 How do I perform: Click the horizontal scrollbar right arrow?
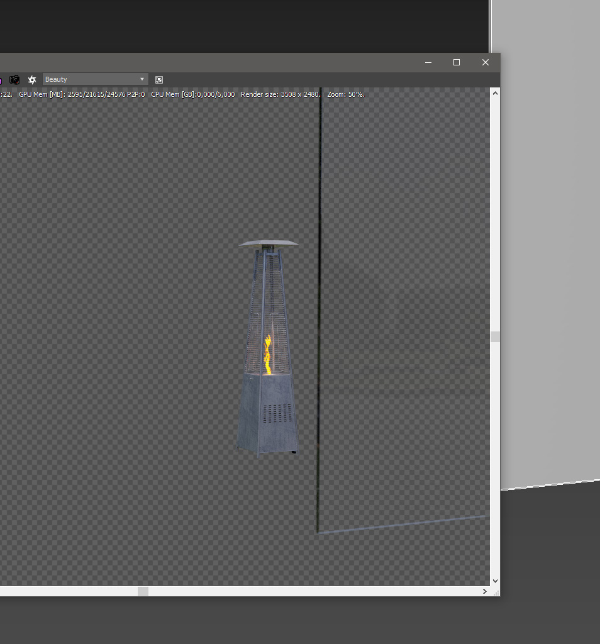pyautogui.click(x=485, y=591)
